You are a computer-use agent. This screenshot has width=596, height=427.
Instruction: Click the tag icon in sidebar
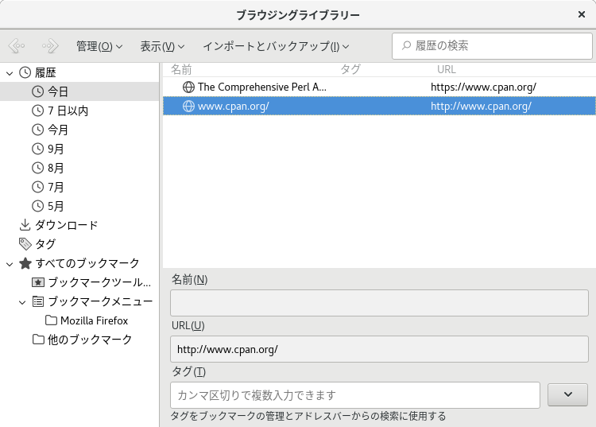(25, 244)
